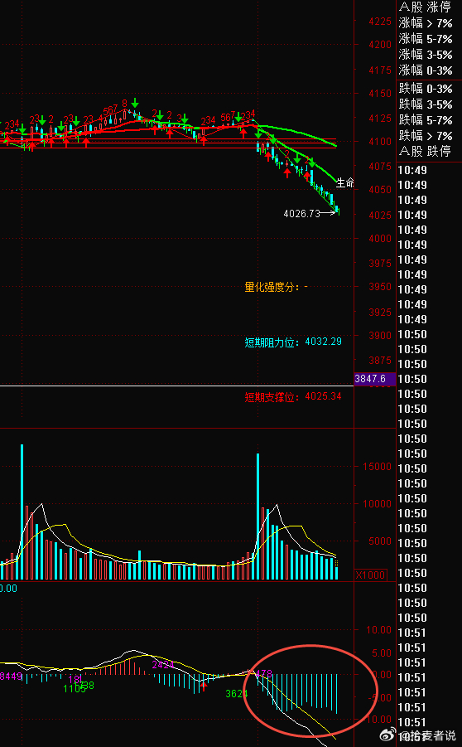This screenshot has height=747, width=462.
Task: Click the 3950 price axis label
Action: 380,287
